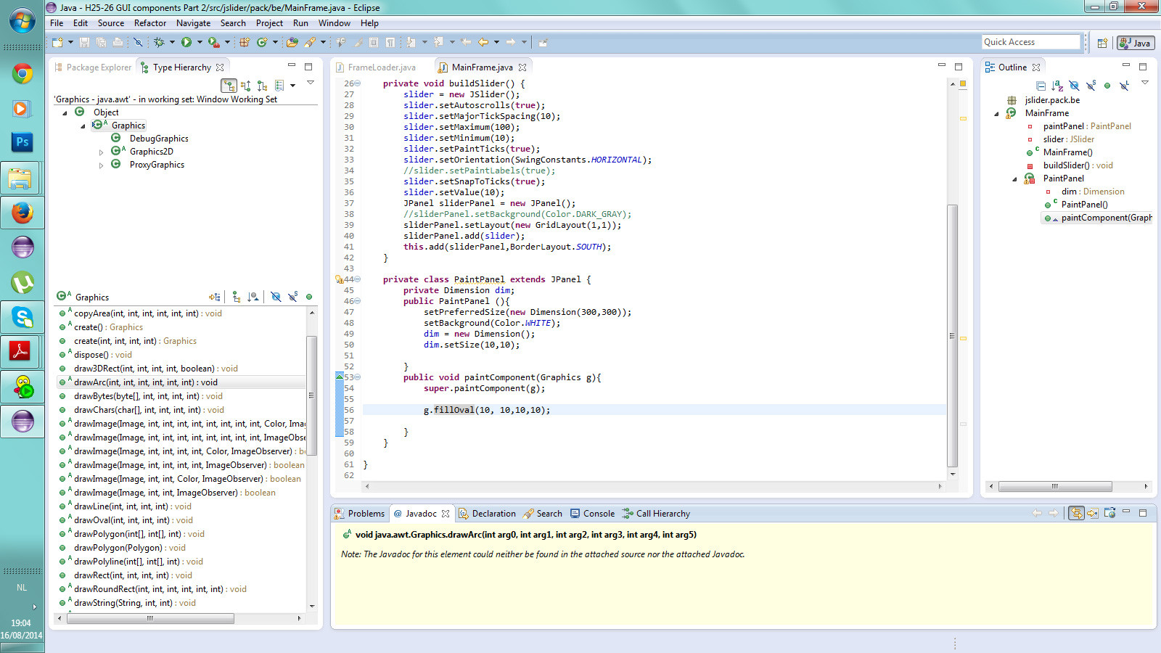The image size is (1161, 653).
Task: Click Collapse All in Outline panel
Action: click(x=1041, y=86)
